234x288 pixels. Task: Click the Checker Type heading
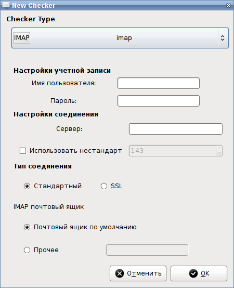pos(31,19)
